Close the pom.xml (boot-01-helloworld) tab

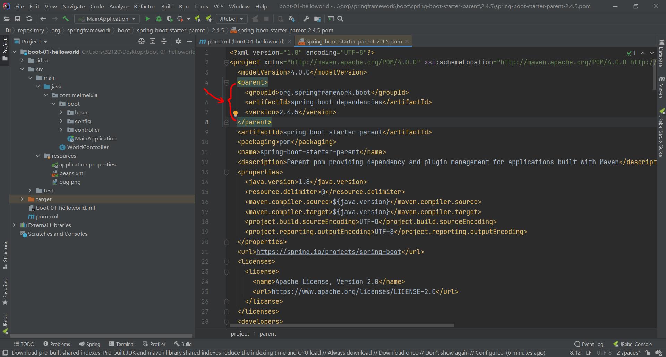point(290,41)
